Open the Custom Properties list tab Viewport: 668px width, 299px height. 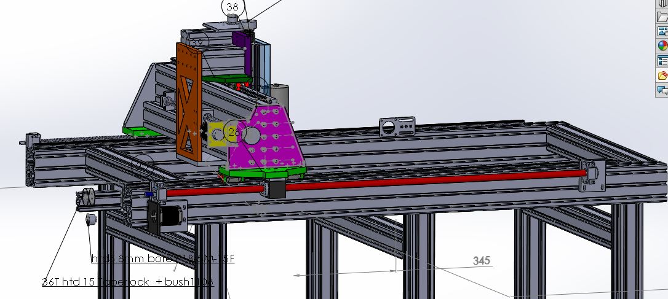click(x=662, y=61)
